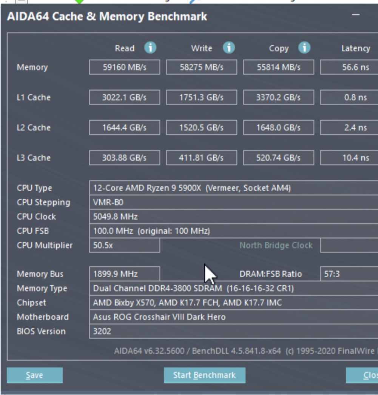Click the Memory Bus field 1899.9 MHz
Viewport: 378px width, 395px height.
point(125,274)
